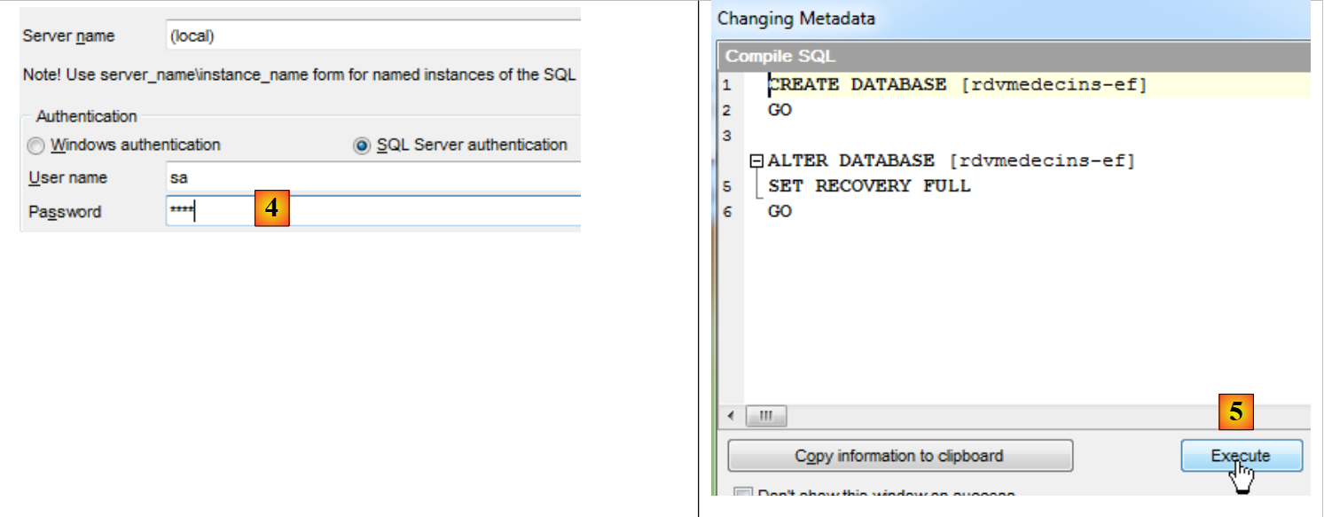
Task: Select SQL Server authentication option
Action: click(362, 145)
